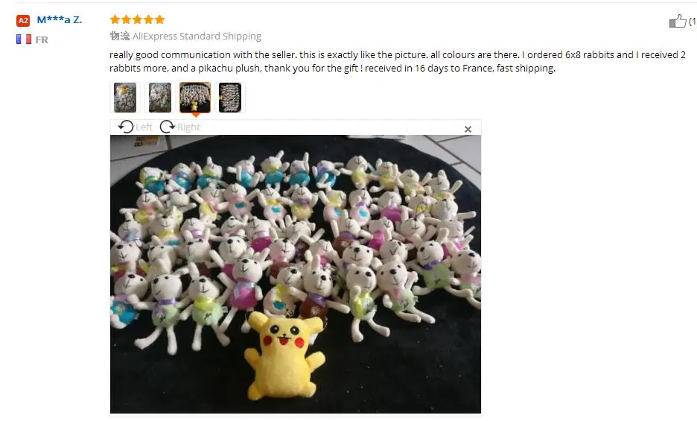Image resolution: width=697 pixels, height=421 pixels.
Task: Open the fourth review photo thumbnail
Action: tap(230, 98)
